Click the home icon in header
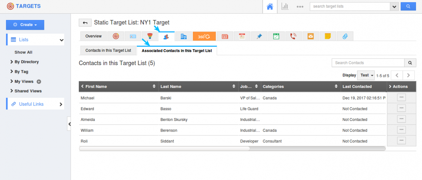The width and height of the screenshot is (422, 180). tap(270, 6)
